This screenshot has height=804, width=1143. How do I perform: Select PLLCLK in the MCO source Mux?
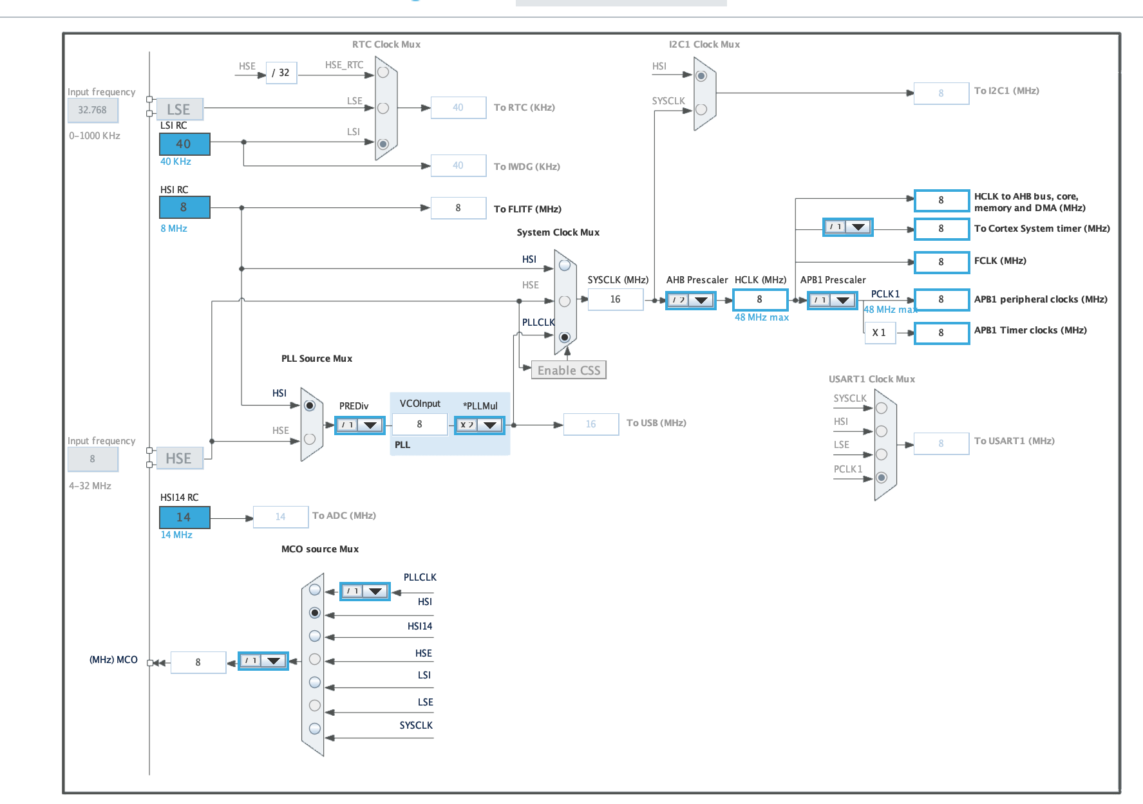pos(314,589)
